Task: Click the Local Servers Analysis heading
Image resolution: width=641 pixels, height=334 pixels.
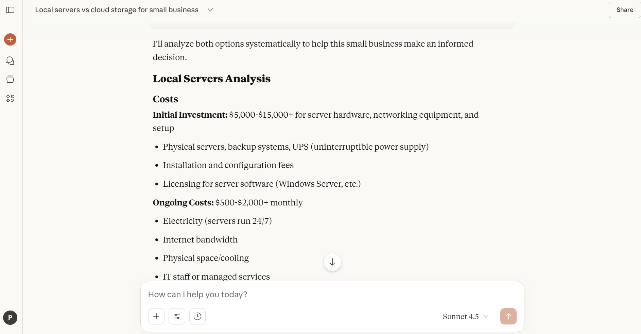Action: [211, 79]
